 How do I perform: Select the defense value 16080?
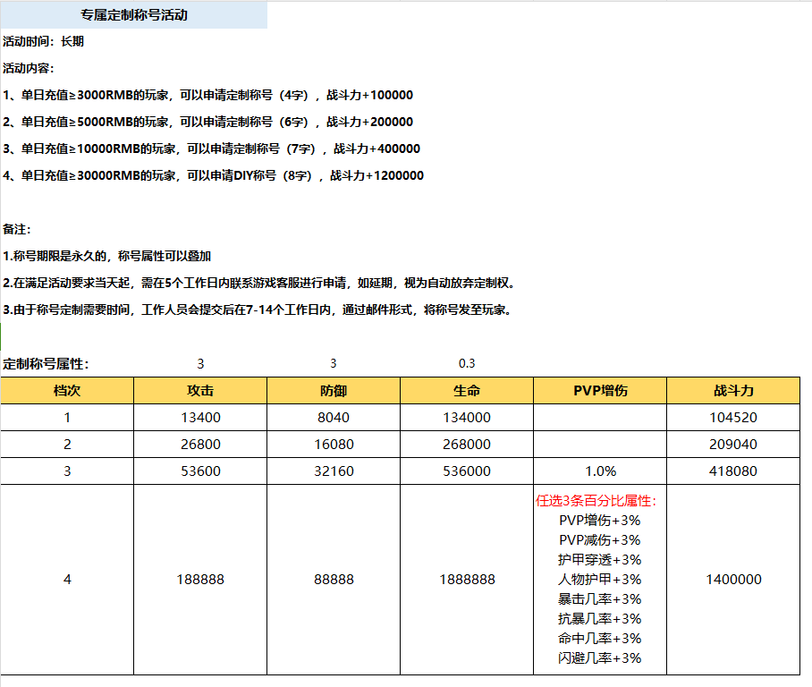point(334,445)
